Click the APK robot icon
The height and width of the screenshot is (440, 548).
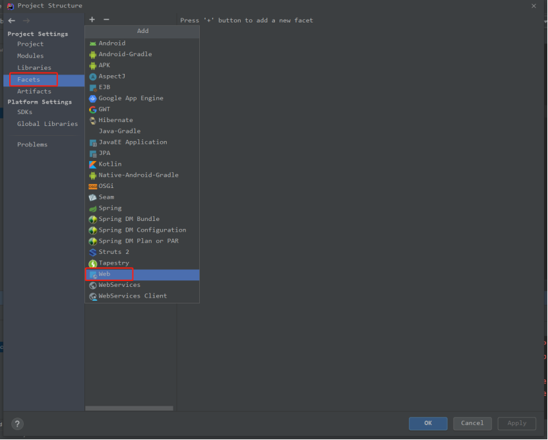coord(92,65)
